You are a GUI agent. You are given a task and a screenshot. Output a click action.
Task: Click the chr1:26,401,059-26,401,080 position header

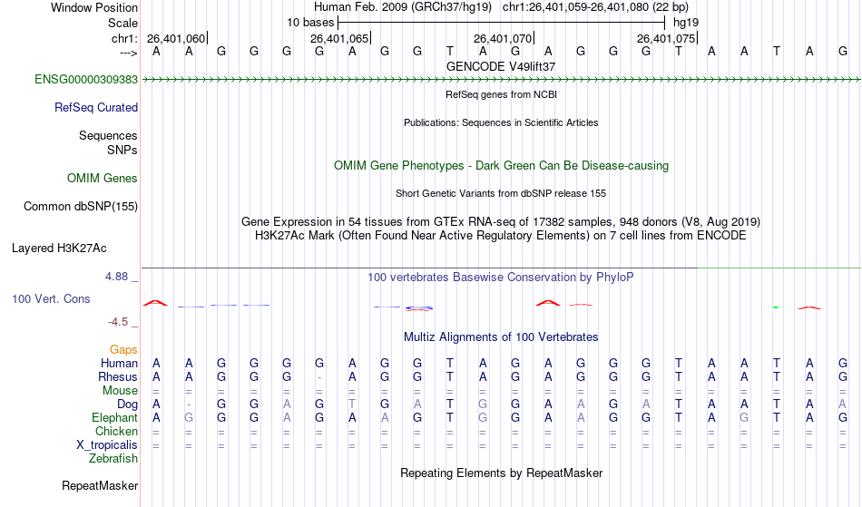click(595, 7)
